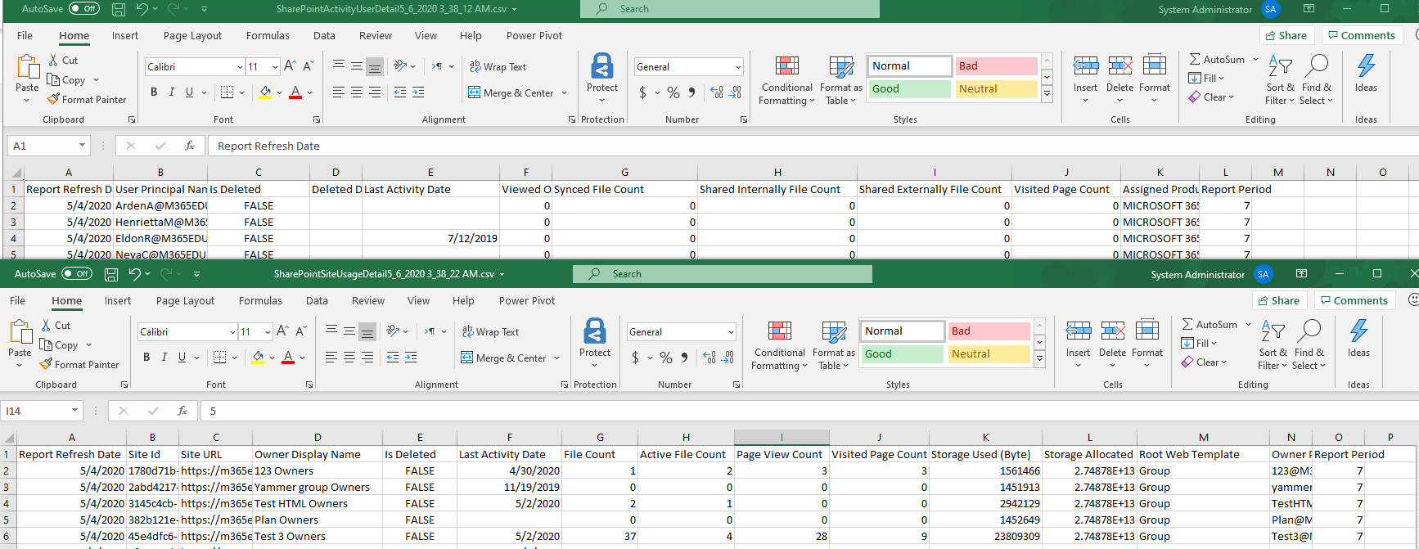Click percent style in the top window
Viewport: 1419px width, 549px height.
673,93
